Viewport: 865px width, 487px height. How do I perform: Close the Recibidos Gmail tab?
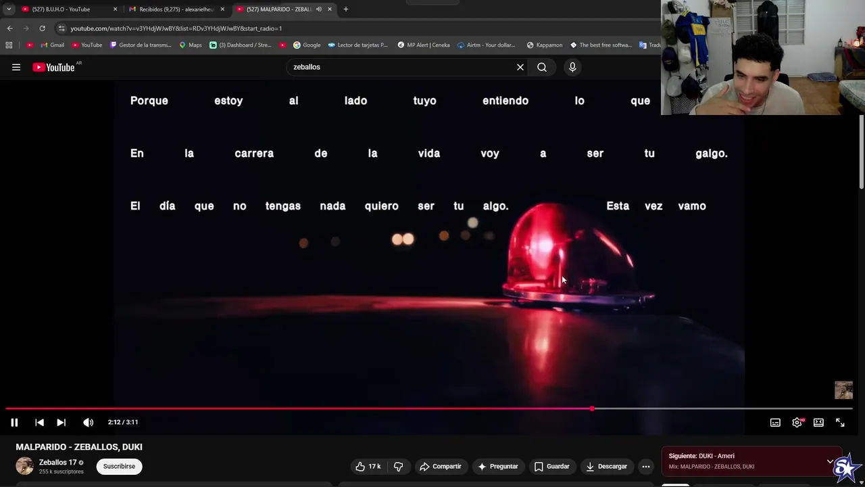coord(222,9)
